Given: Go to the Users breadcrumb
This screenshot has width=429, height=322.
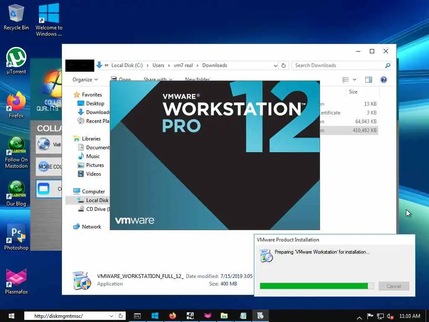Looking at the screenshot, I should coord(158,65).
